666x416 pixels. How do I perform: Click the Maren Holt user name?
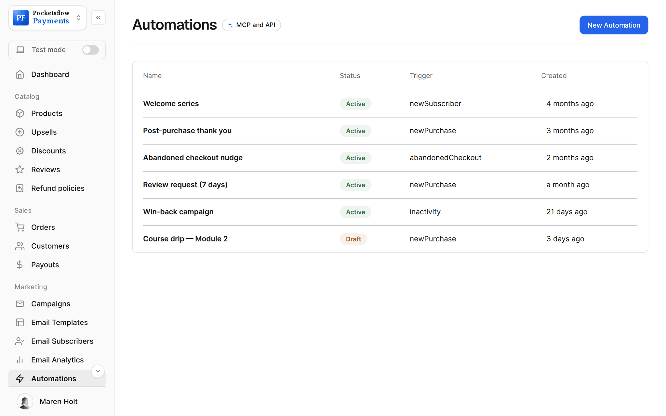59,401
